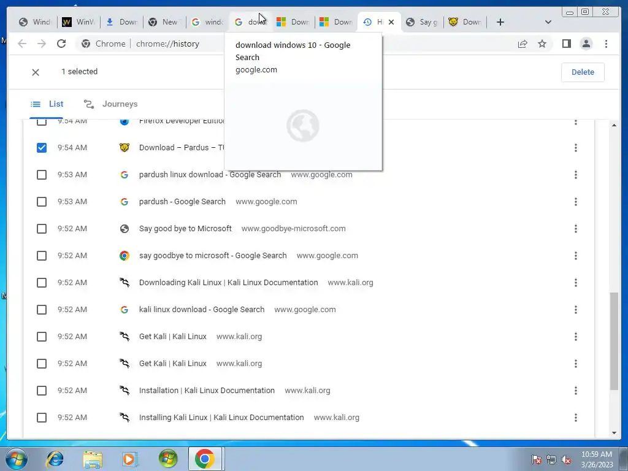Switch to the Say g browser tab

pos(423,22)
